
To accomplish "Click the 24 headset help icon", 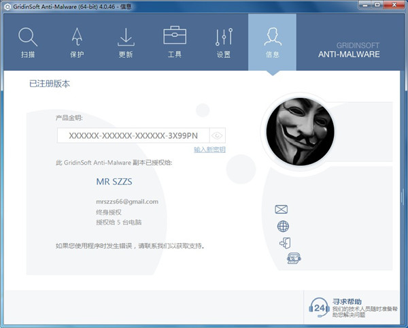I will 319,308.
